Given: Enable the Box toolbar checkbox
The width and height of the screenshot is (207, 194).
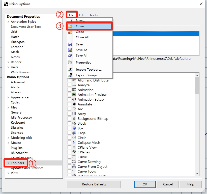Looking at the screenshot, I should tap(69, 128).
